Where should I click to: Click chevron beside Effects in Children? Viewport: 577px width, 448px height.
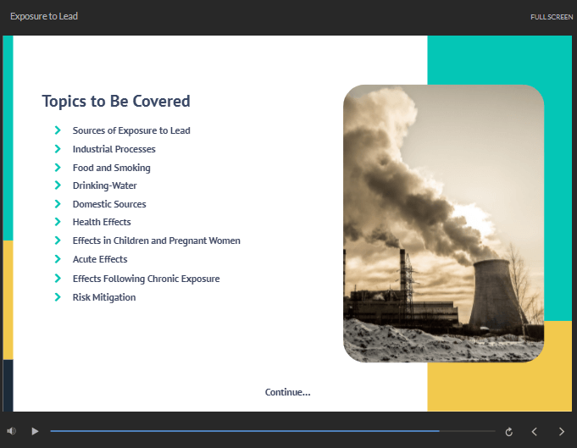58,241
